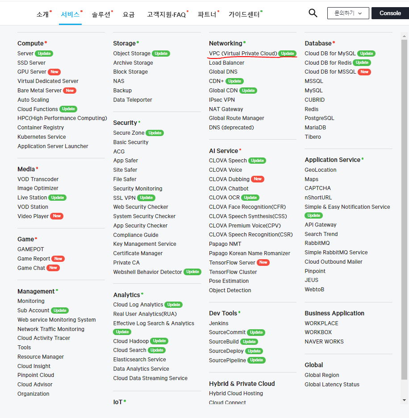Click the scrollbar down arrow
Viewport: 409px width, 418px height.
(x=404, y=400)
